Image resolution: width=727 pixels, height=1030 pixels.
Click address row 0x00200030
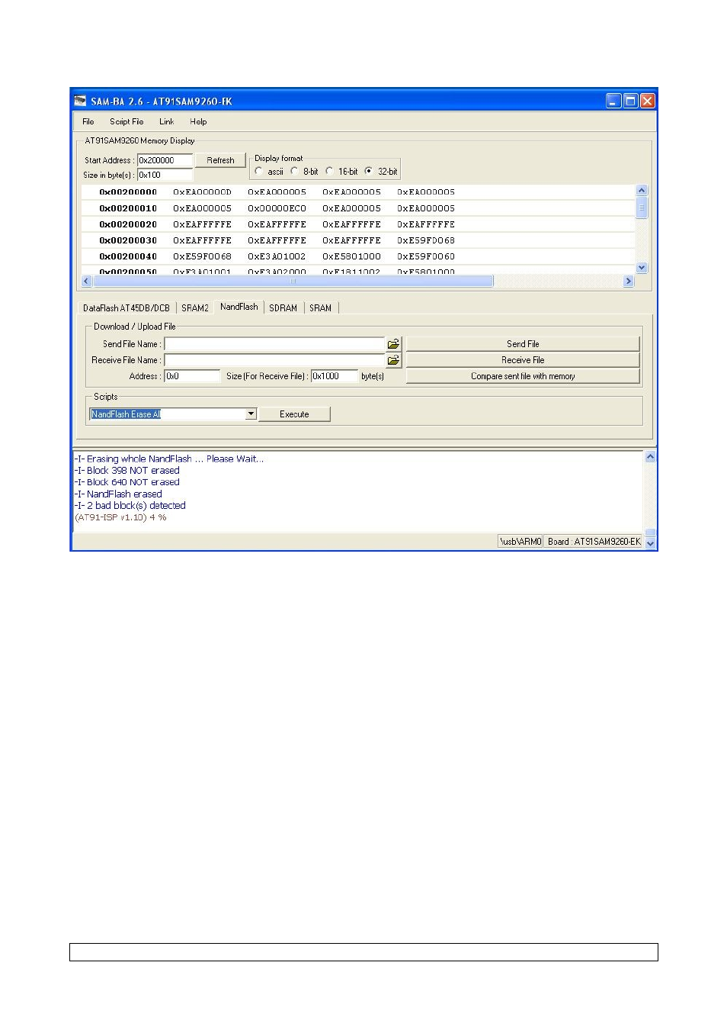click(358, 240)
